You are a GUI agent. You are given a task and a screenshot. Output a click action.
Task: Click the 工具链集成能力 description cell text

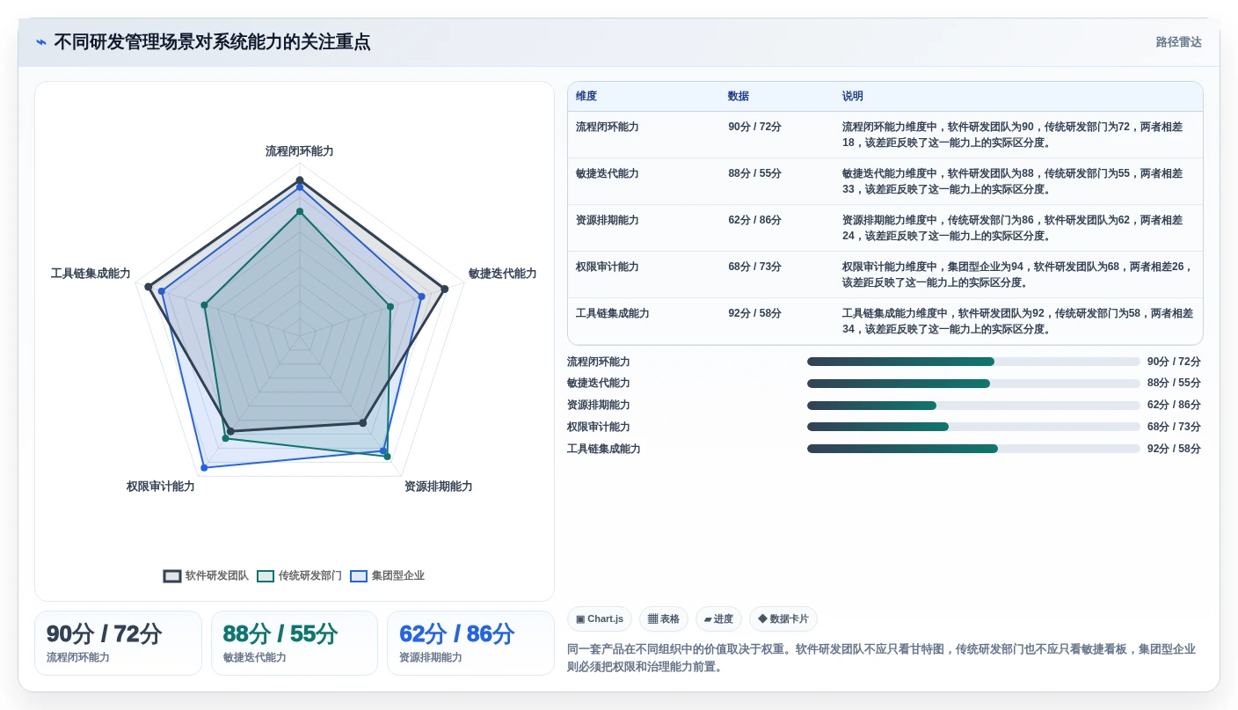click(1018, 321)
